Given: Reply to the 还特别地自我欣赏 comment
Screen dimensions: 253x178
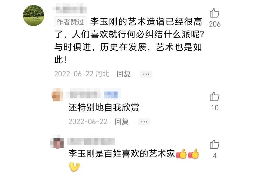Looking at the screenshot, I should point(122,122).
